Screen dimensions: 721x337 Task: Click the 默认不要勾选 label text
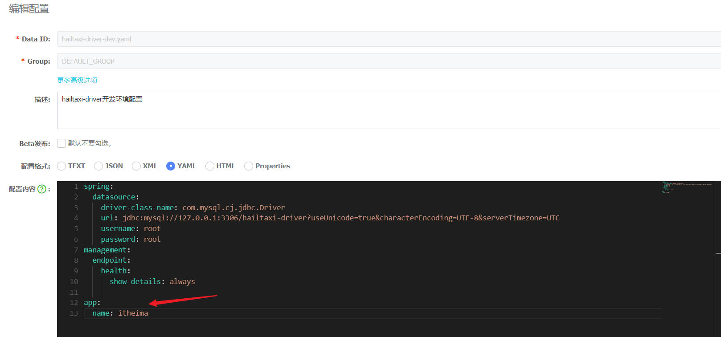[90, 143]
